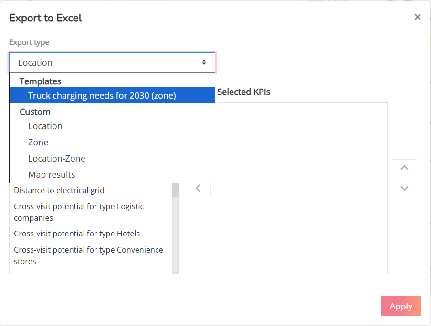This screenshot has width=431, height=326.
Task: Select Truck charging needs for 2030 template
Action: point(102,95)
